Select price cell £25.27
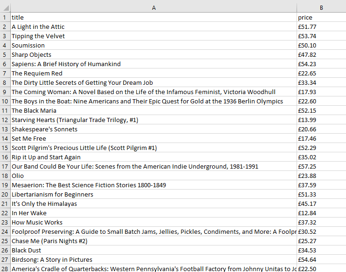 click(x=321, y=241)
